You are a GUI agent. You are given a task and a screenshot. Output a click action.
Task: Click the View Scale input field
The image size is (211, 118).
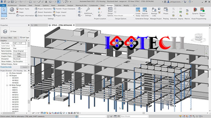coord(19,43)
